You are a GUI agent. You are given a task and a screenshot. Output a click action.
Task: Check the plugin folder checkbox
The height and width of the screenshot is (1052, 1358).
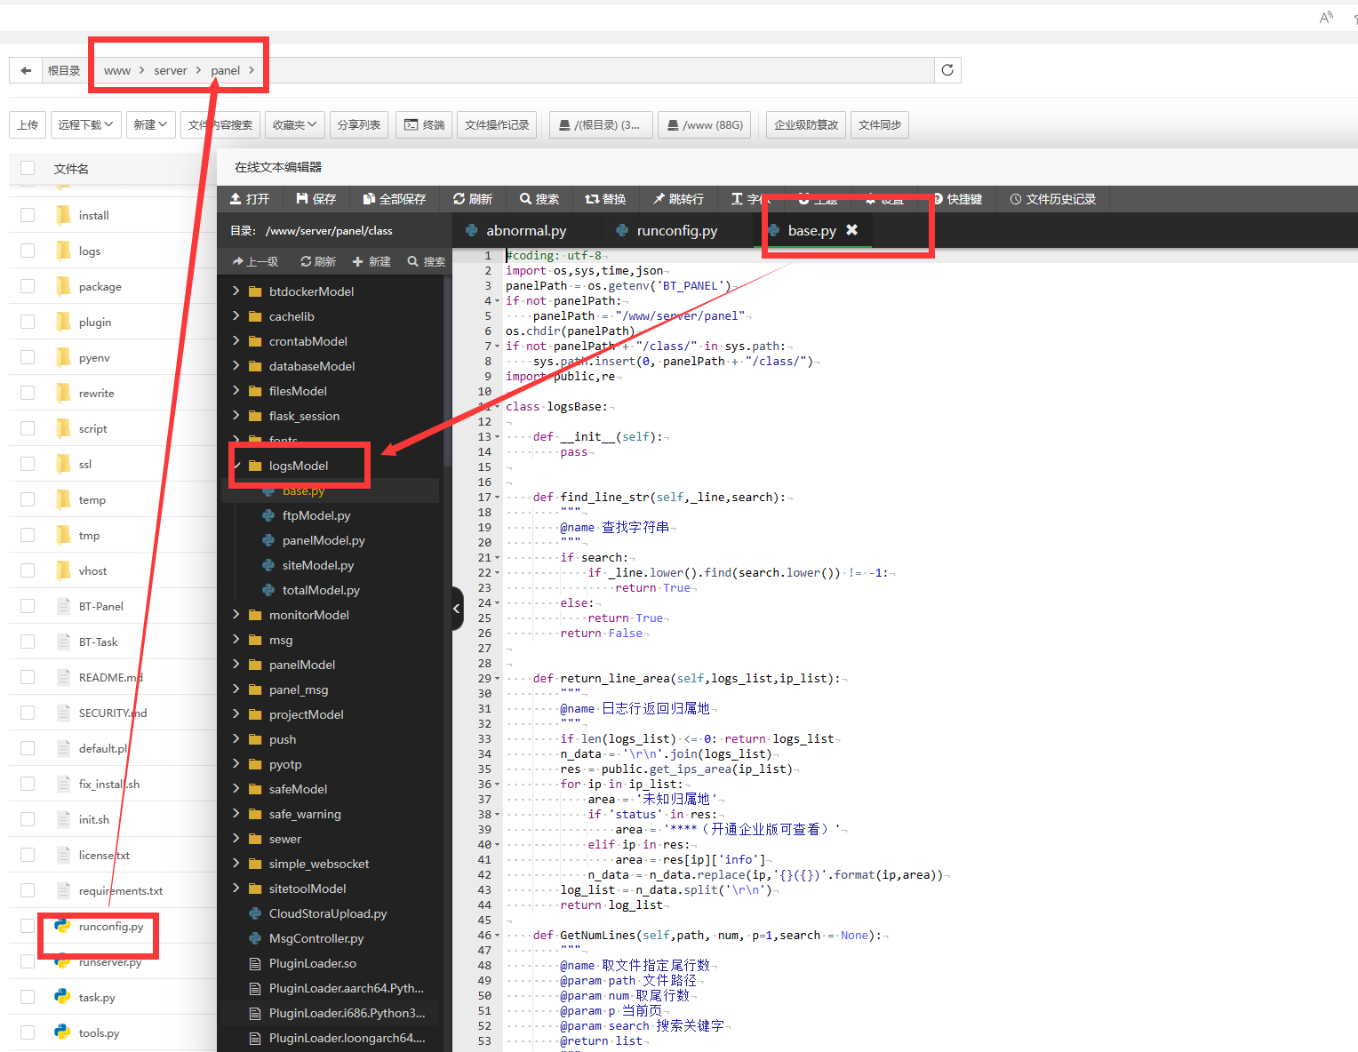pyautogui.click(x=28, y=322)
